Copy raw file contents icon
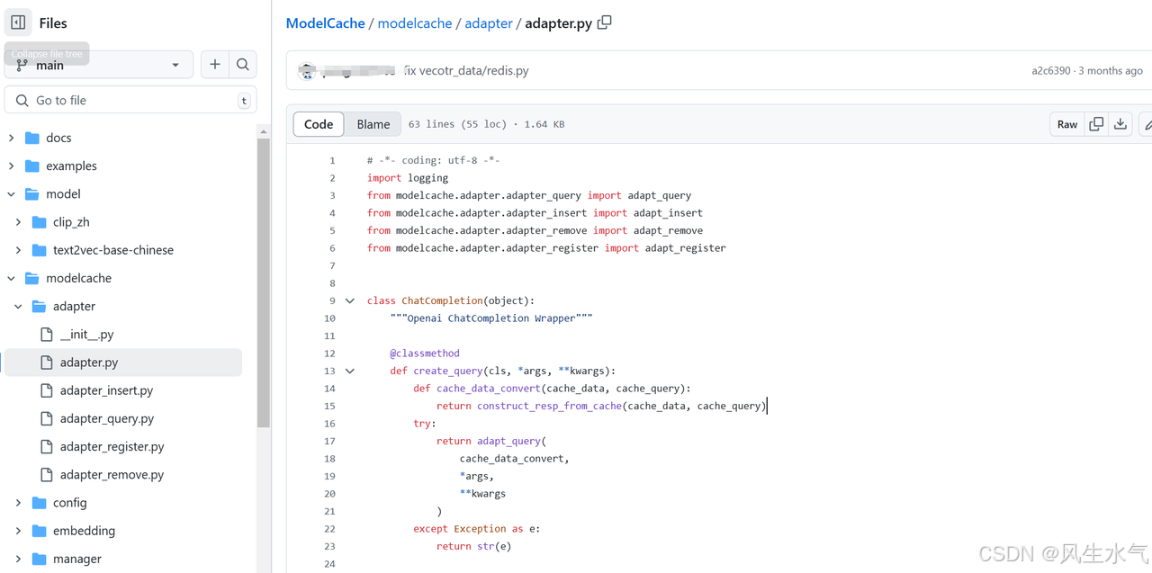This screenshot has width=1152, height=573. point(1096,124)
